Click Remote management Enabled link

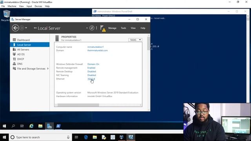coord(91,68)
